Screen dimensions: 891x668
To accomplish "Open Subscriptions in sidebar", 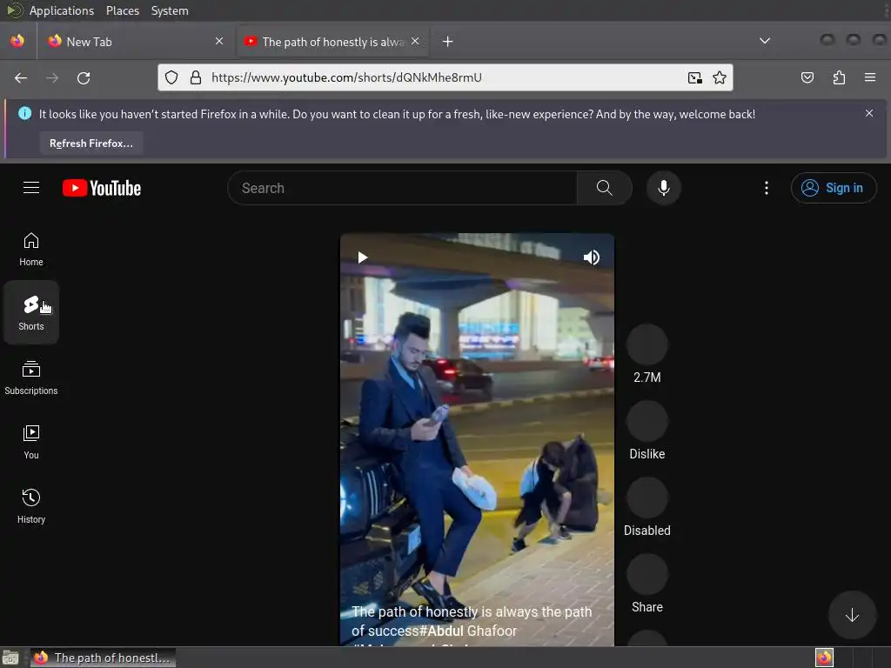I will coord(31,377).
